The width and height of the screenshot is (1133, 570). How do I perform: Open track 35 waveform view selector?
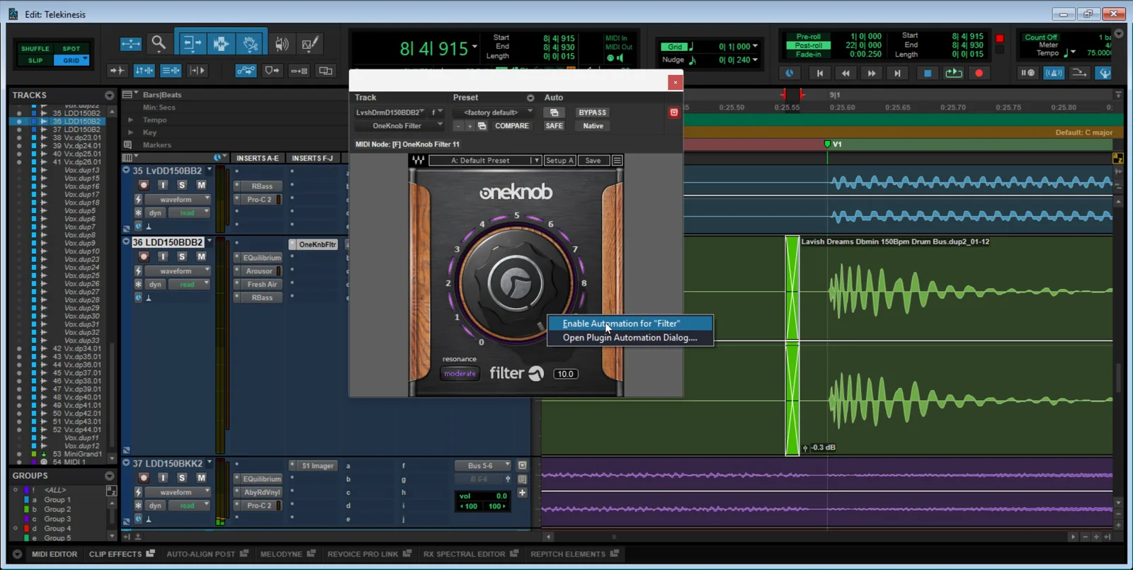(x=178, y=200)
